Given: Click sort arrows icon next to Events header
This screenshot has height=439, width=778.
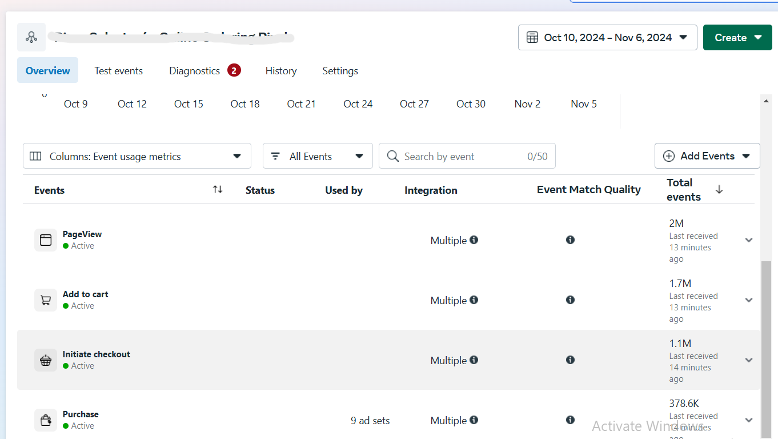Looking at the screenshot, I should pyautogui.click(x=218, y=189).
